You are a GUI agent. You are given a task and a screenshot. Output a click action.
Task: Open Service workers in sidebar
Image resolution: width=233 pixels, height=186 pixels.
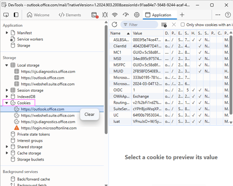pos(30,39)
